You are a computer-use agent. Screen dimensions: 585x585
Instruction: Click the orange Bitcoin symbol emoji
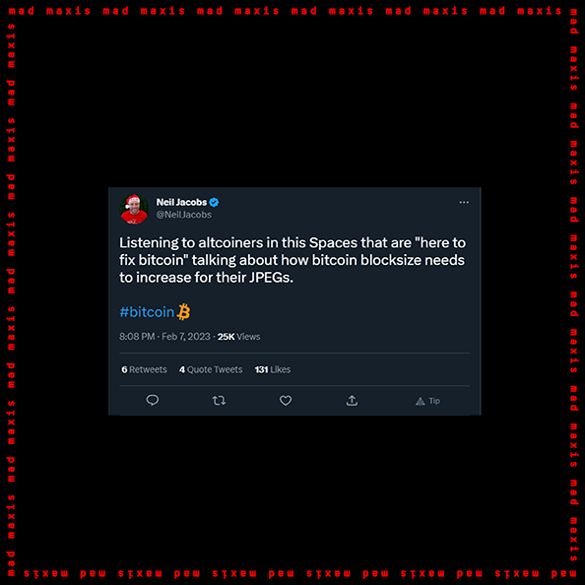pyautogui.click(x=183, y=312)
